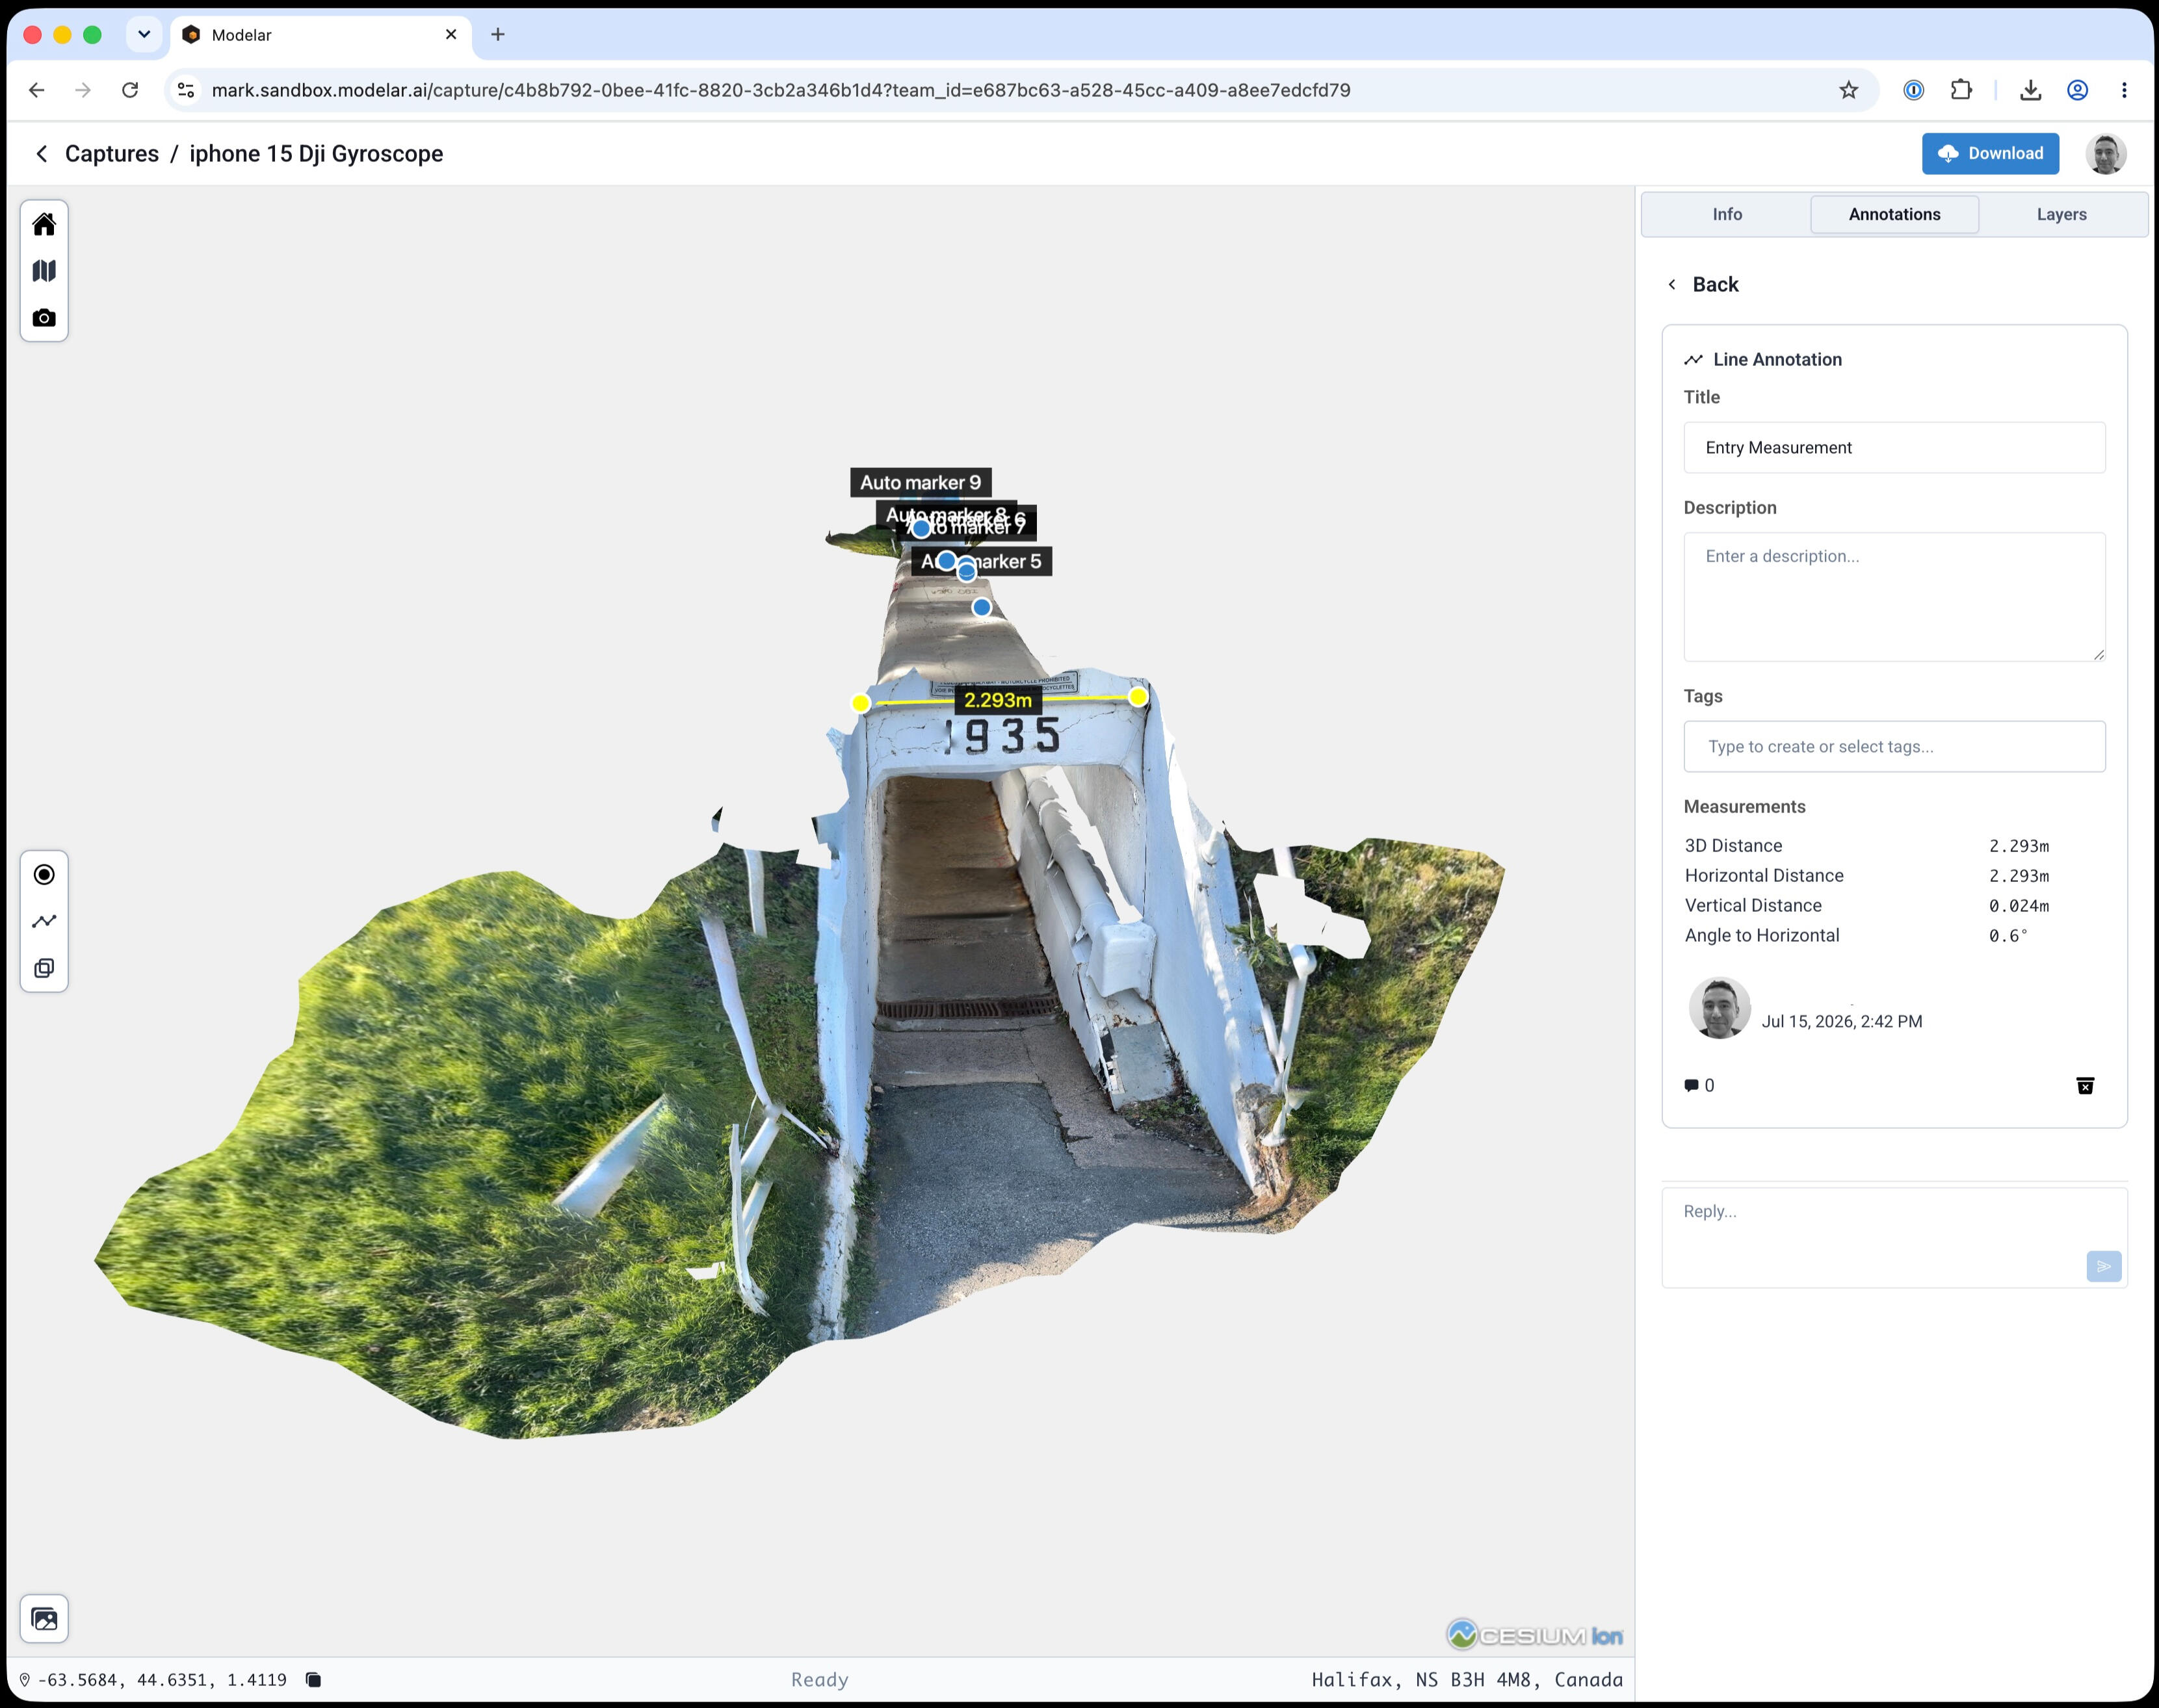
Task: Click the browser back arrow
Action: (x=37, y=90)
